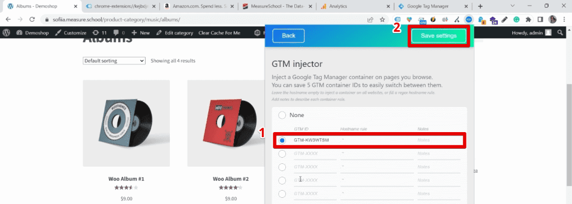
Task: Open the ghost extension with lock badge
Action: 481,20
